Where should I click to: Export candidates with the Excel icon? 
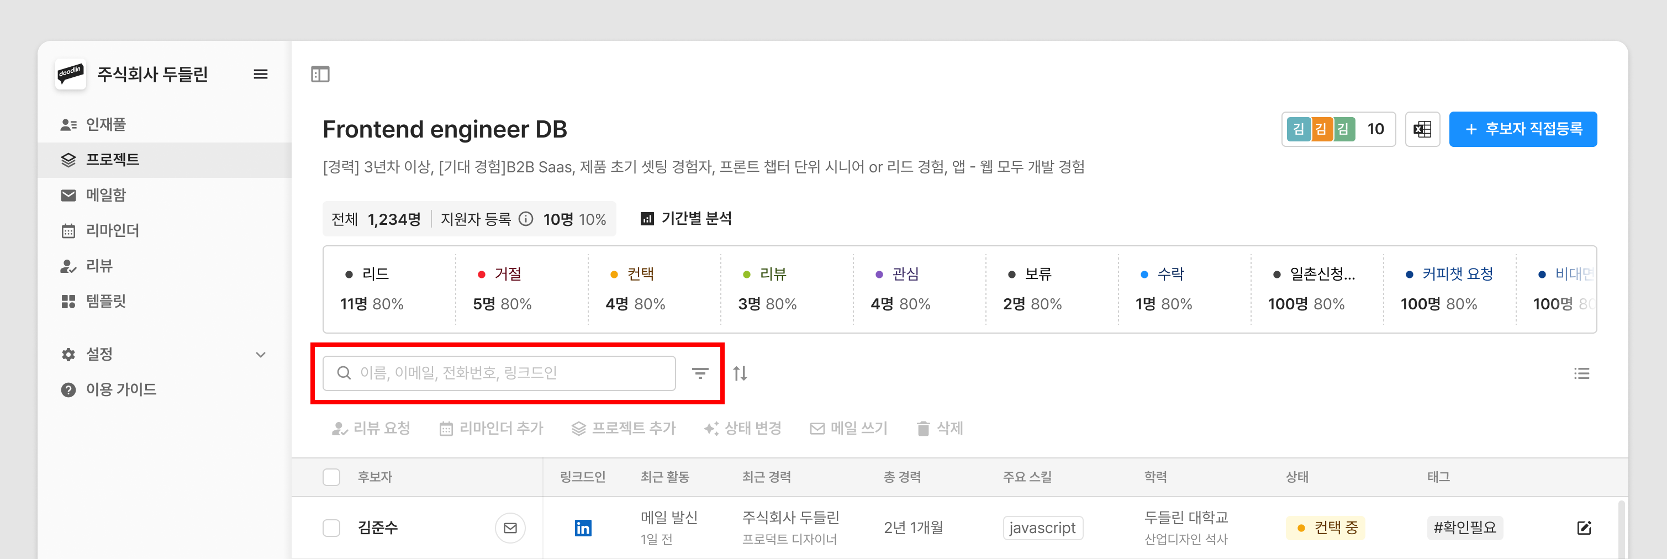[x=1422, y=129]
